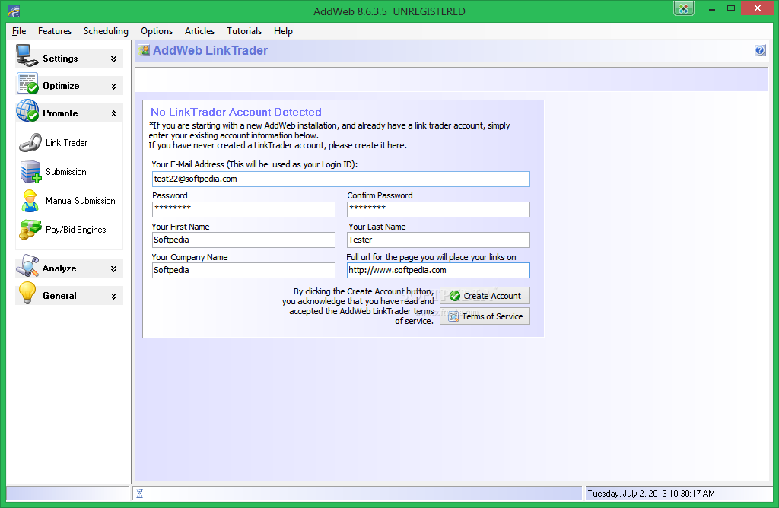Click the Create Account button

coord(485,296)
